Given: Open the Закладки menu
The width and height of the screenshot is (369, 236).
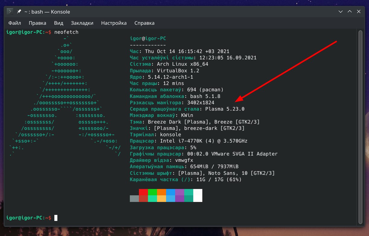Looking at the screenshot, I should (82, 23).
